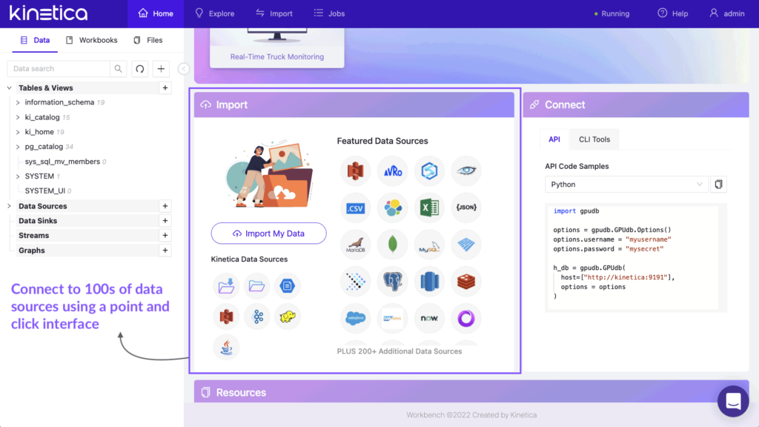Image resolution: width=759 pixels, height=427 pixels.
Task: Add a new Data Source
Action: [x=165, y=206]
